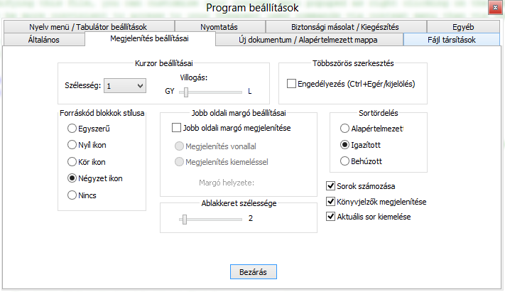The width and height of the screenshot is (505, 292).
Task: Toggle Aktuális sor kiemelése checkbox
Action: click(330, 217)
